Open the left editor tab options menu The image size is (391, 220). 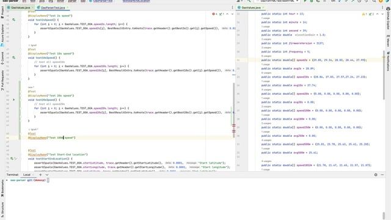click(232, 8)
